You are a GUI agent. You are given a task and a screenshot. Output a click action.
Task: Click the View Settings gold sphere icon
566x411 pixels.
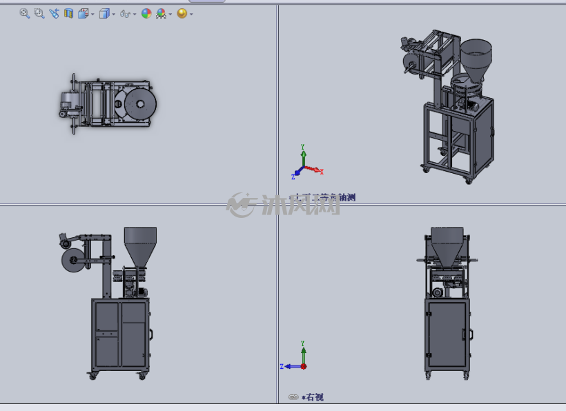click(182, 14)
